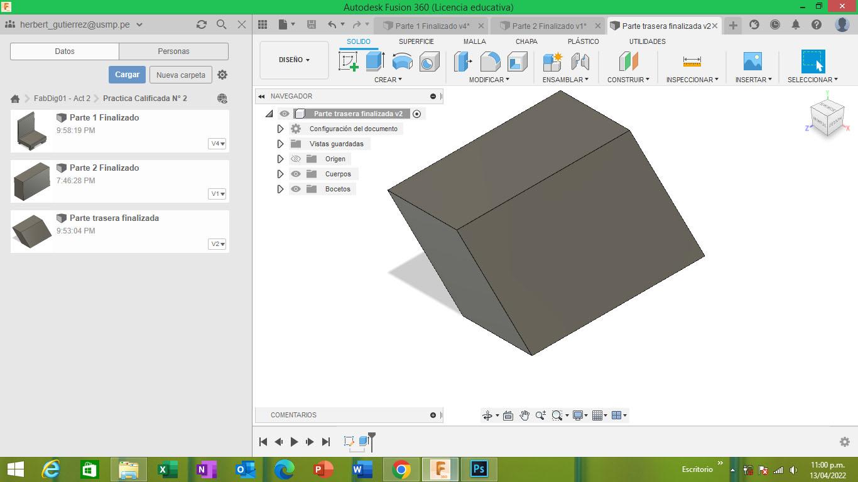858x482 pixels.
Task: Switch to the UTILIDADES tab
Action: [647, 41]
